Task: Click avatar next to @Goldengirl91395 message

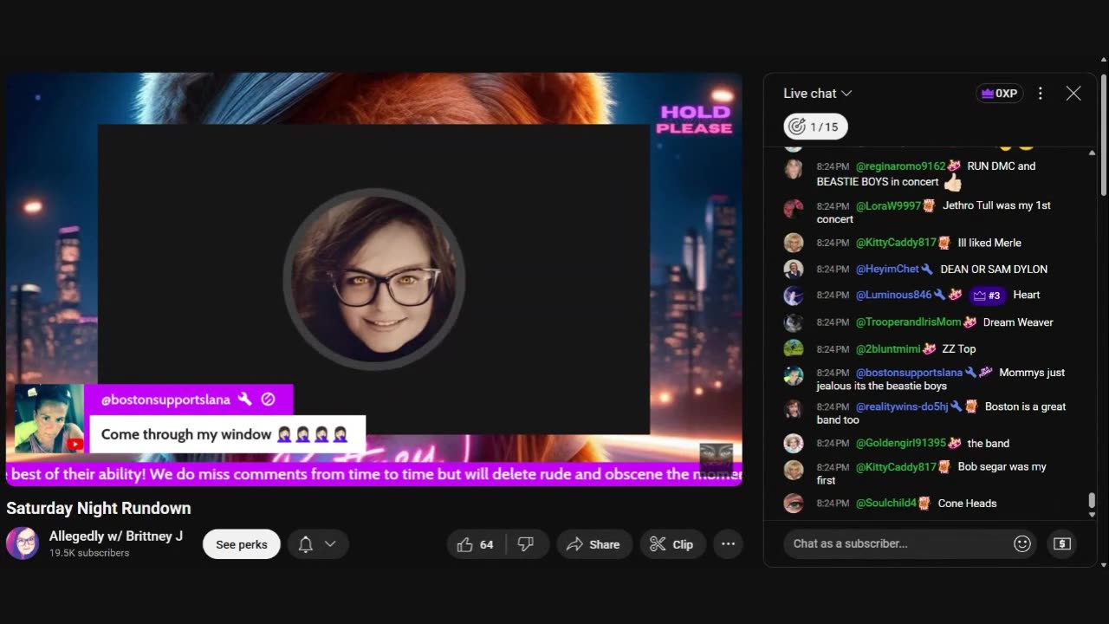Action: point(793,444)
